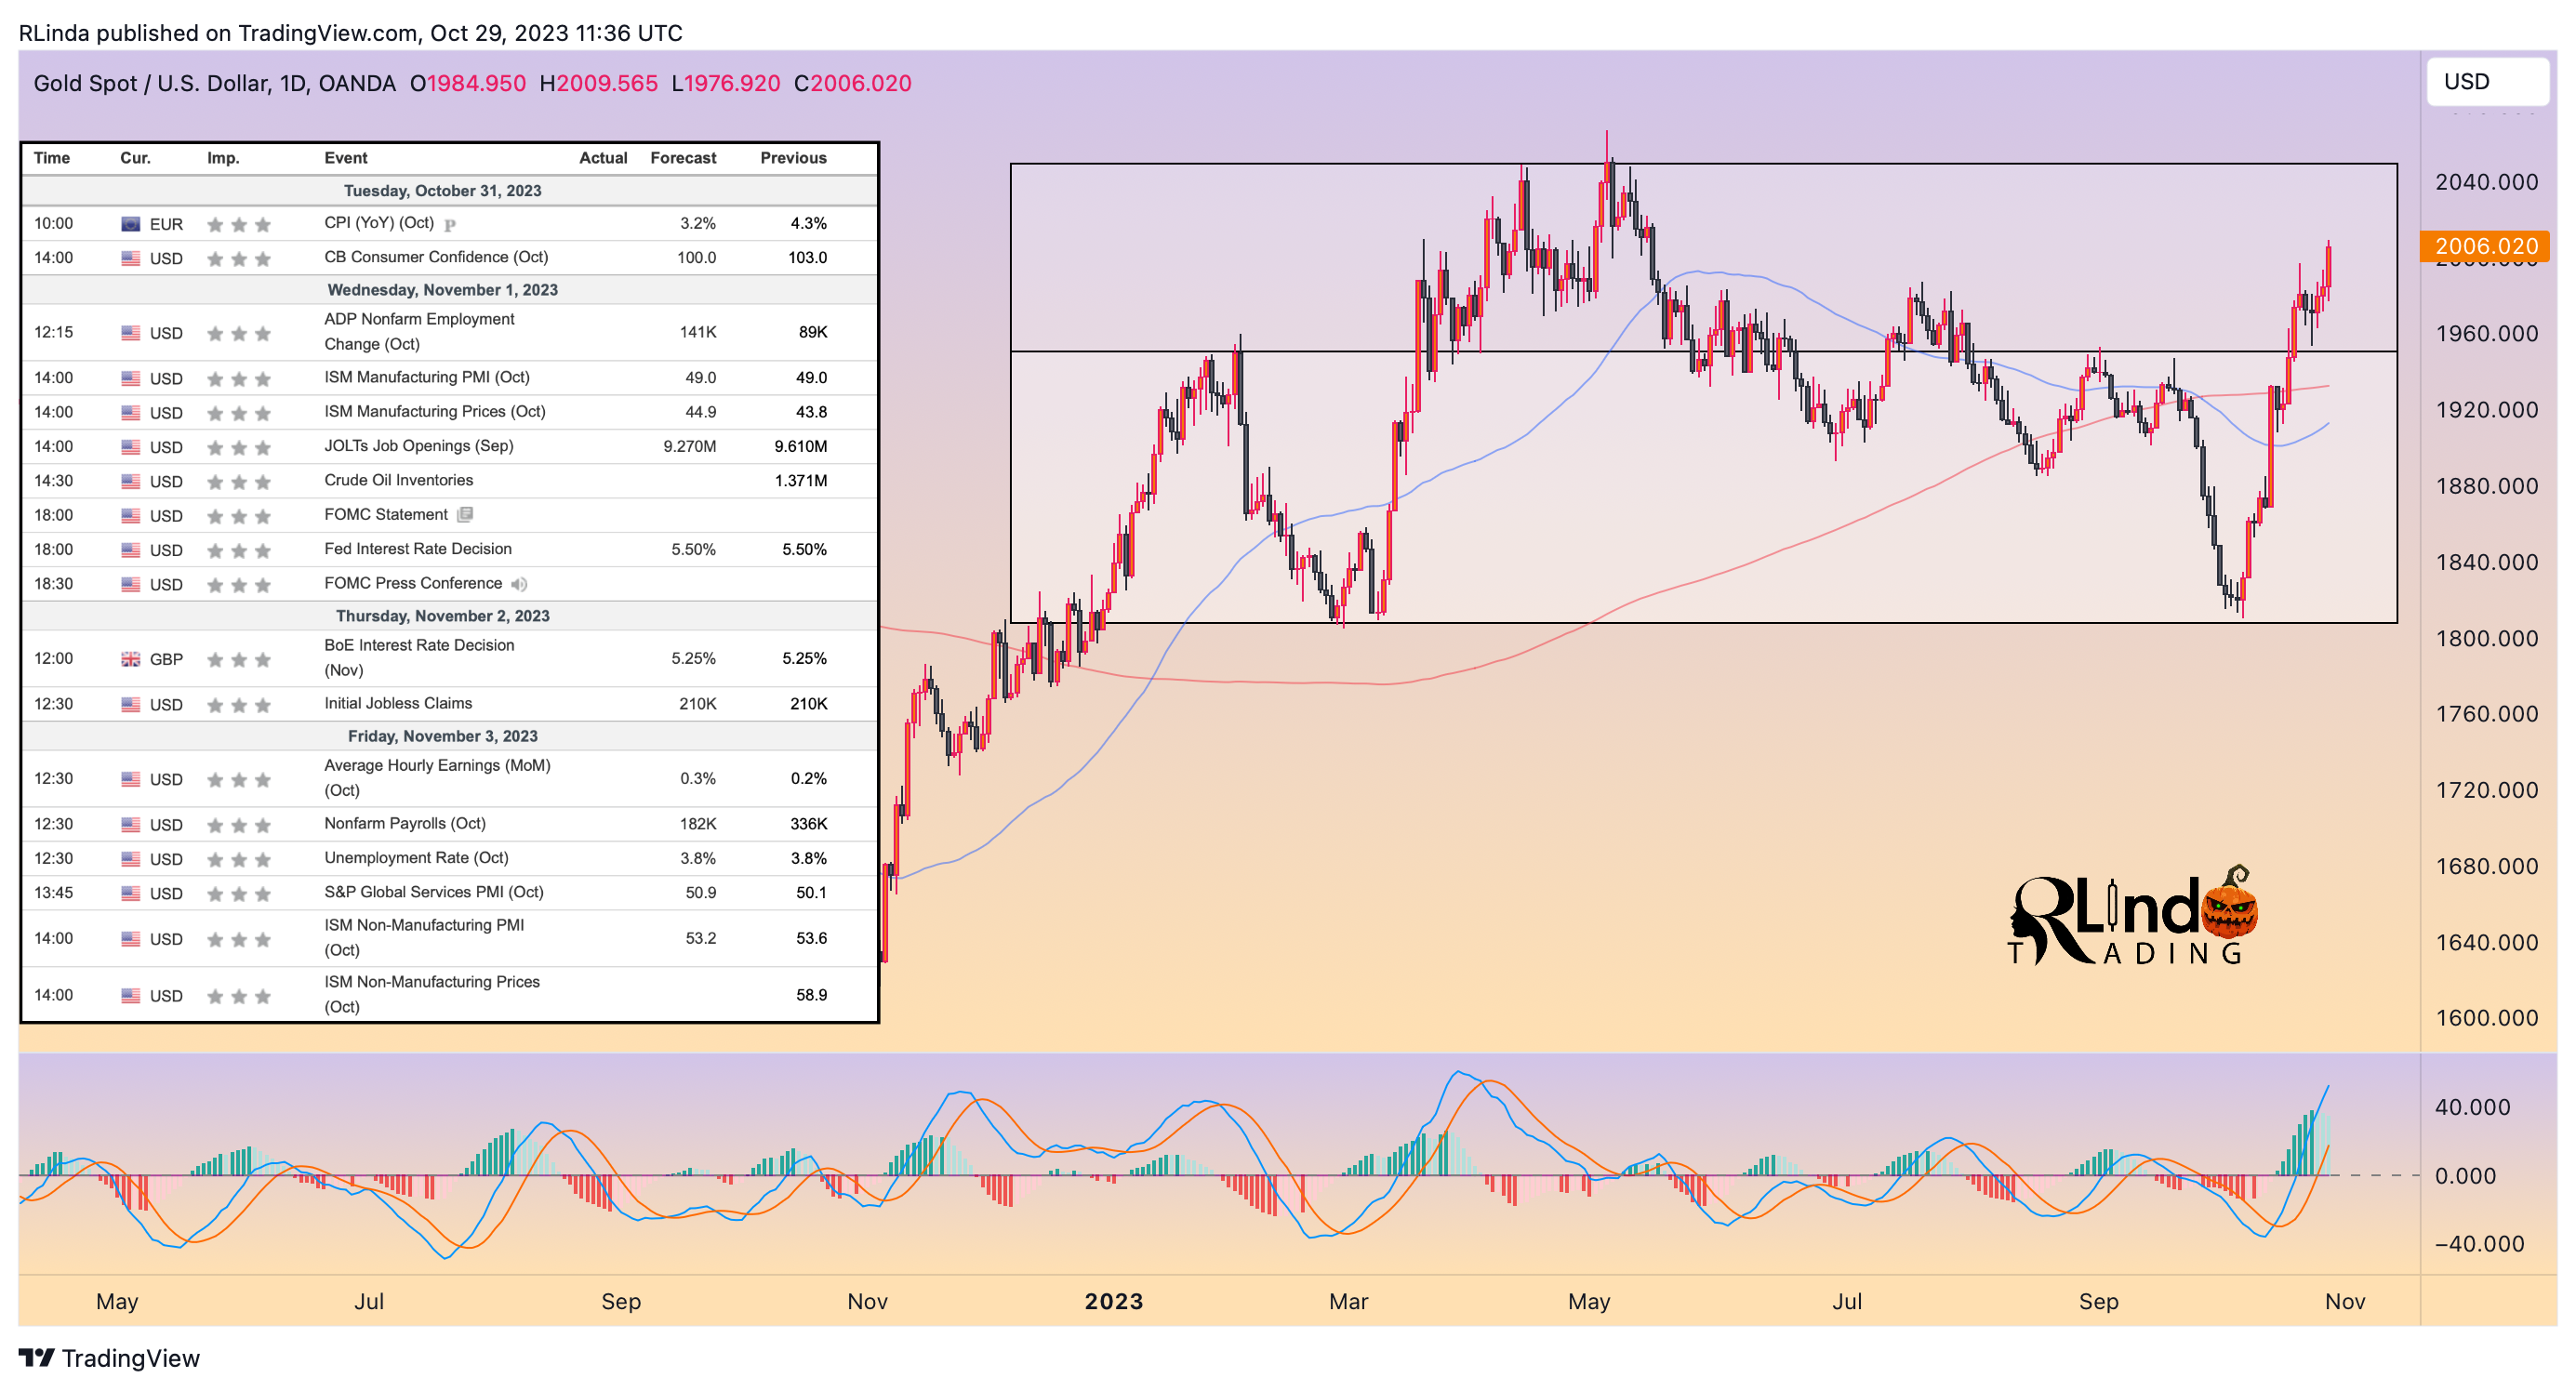Click the 40.000 indicator axis label
Screen dimensions: 2576x1391
click(2472, 1107)
